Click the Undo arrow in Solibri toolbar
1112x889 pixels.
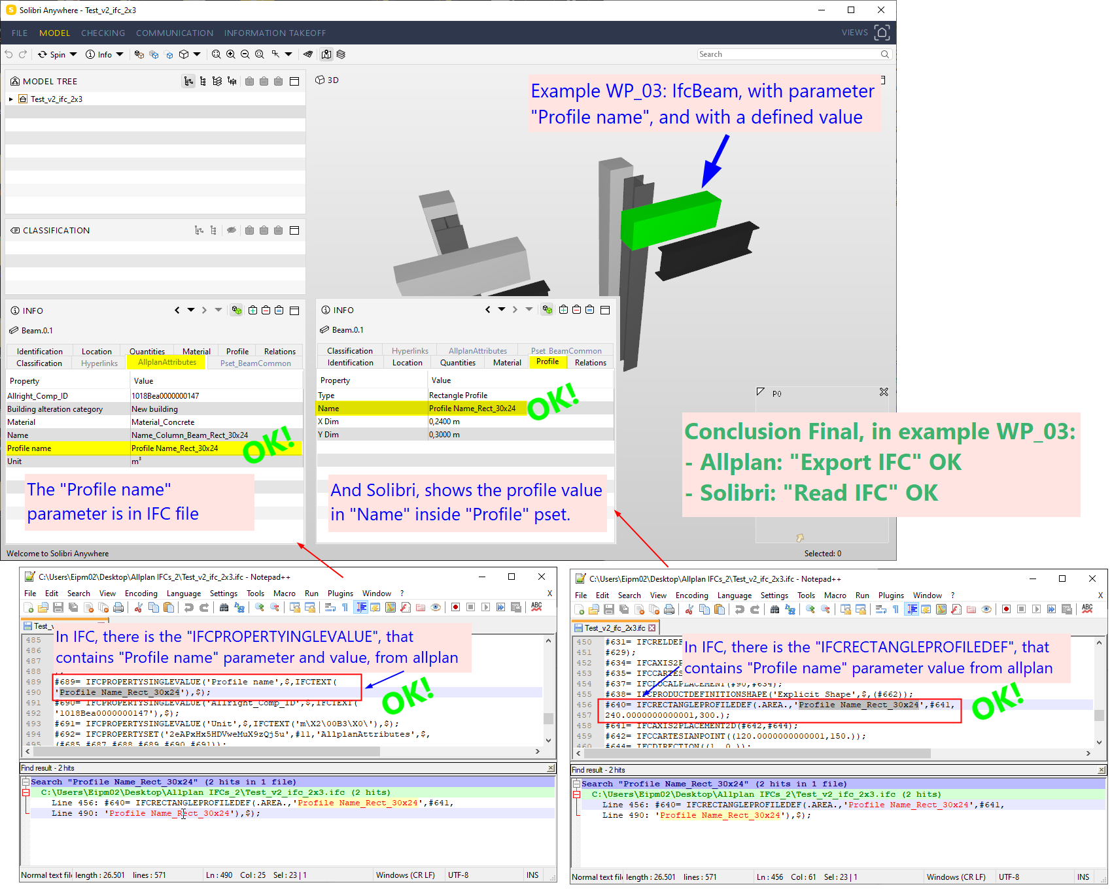pos(9,54)
